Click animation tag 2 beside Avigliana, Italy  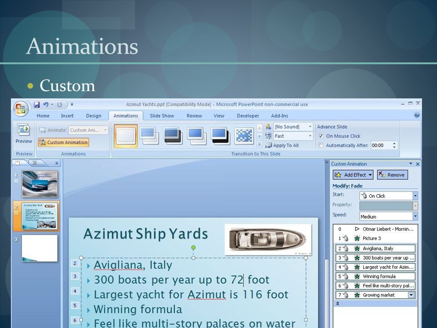pyautogui.click(x=75, y=263)
